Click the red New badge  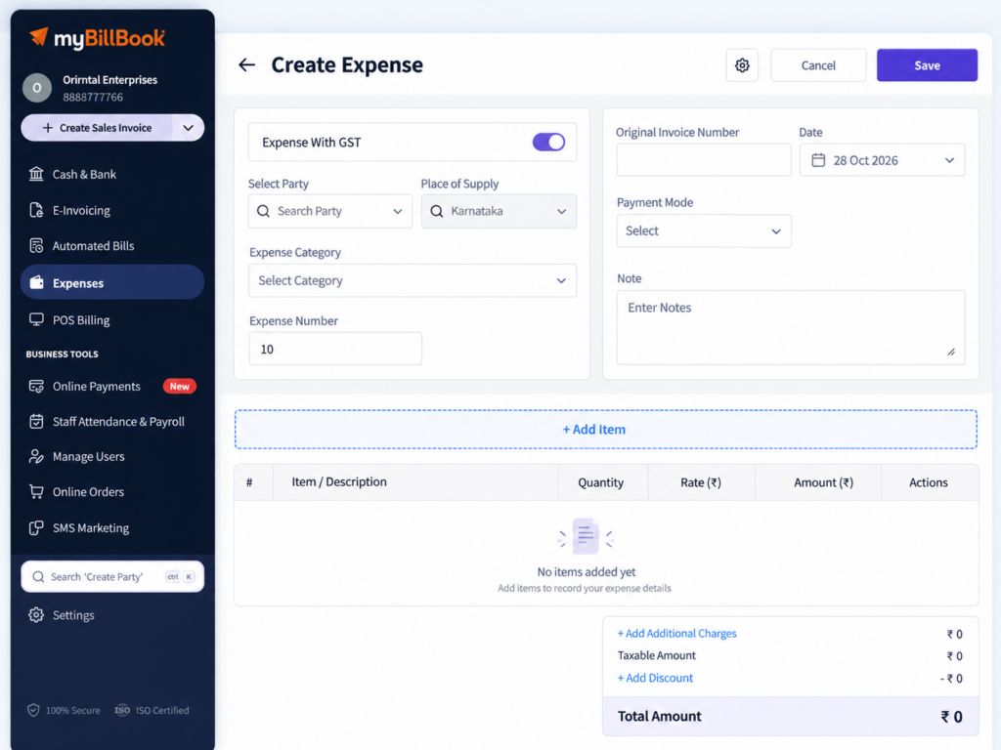coord(180,386)
